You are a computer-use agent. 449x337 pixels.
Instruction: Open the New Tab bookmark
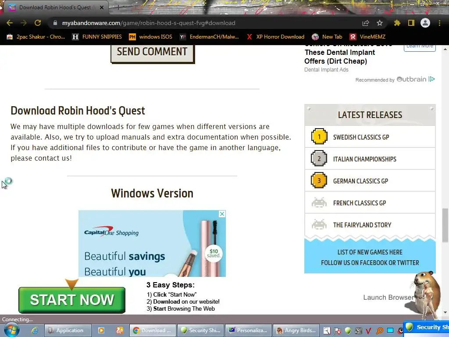[x=327, y=37]
